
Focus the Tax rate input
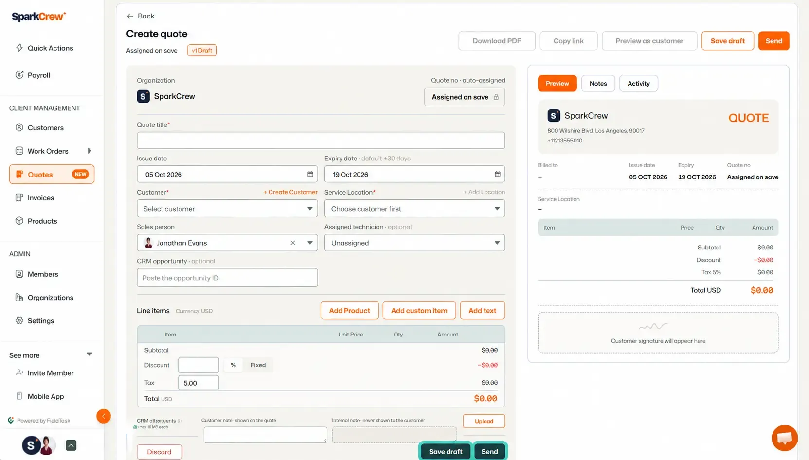click(198, 383)
